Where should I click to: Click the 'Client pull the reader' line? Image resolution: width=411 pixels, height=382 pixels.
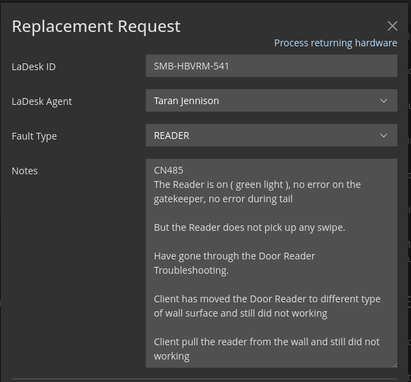(x=267, y=342)
